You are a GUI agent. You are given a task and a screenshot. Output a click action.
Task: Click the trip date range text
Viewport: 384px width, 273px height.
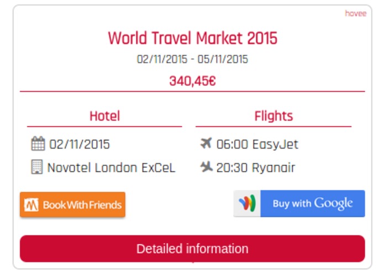(192, 59)
